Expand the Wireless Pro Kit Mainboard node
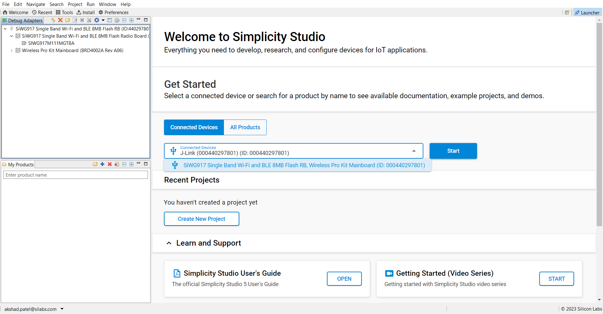 click(12, 51)
